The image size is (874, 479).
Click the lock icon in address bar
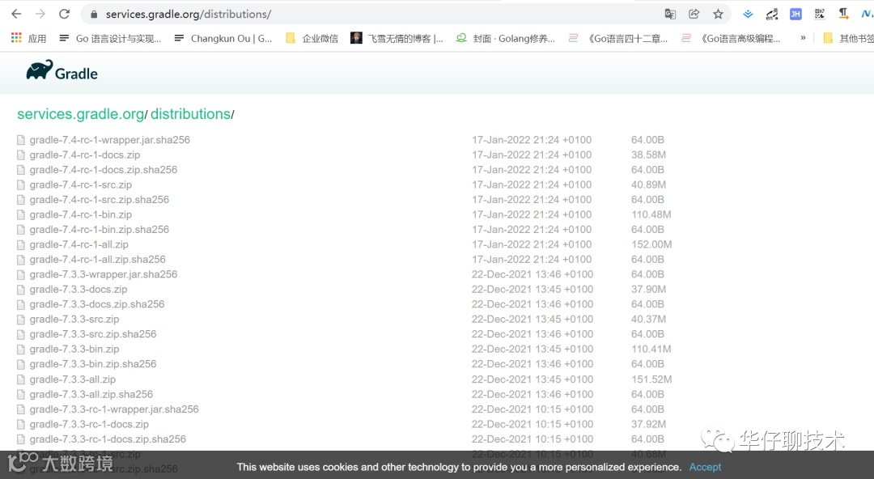94,15
